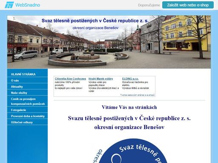Follow the 'Hrubý Marek voliéry' ad link
This screenshot has height=163, width=218.
(100, 79)
